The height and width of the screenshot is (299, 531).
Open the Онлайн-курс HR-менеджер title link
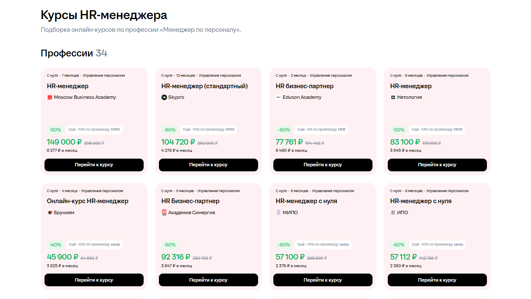pos(88,201)
